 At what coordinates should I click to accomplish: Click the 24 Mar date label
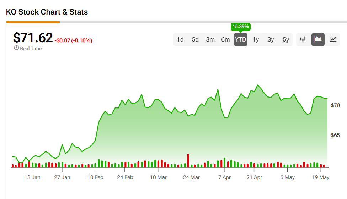pos(191,177)
